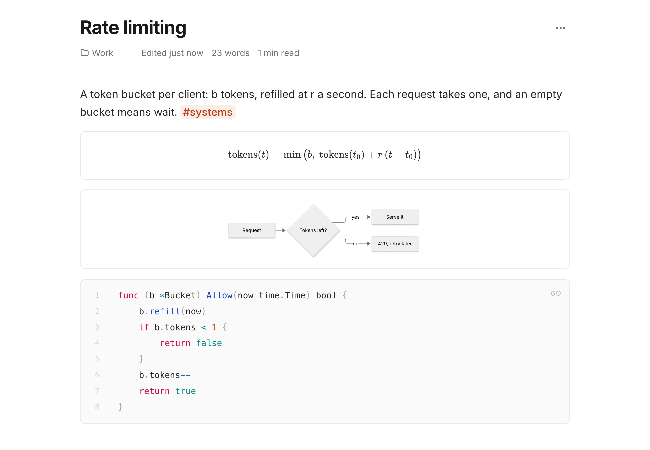Click the folder icon beside Work
650x450 pixels.
(x=85, y=53)
